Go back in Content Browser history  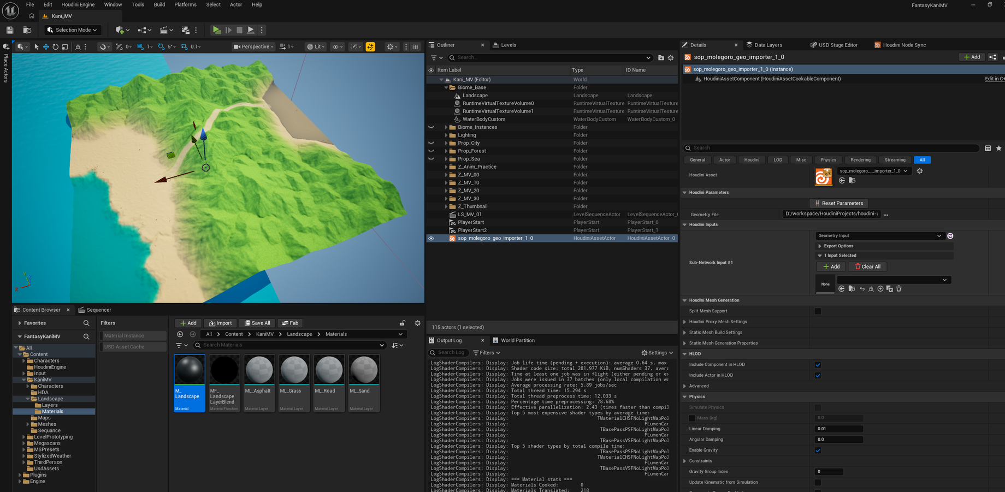pos(180,334)
